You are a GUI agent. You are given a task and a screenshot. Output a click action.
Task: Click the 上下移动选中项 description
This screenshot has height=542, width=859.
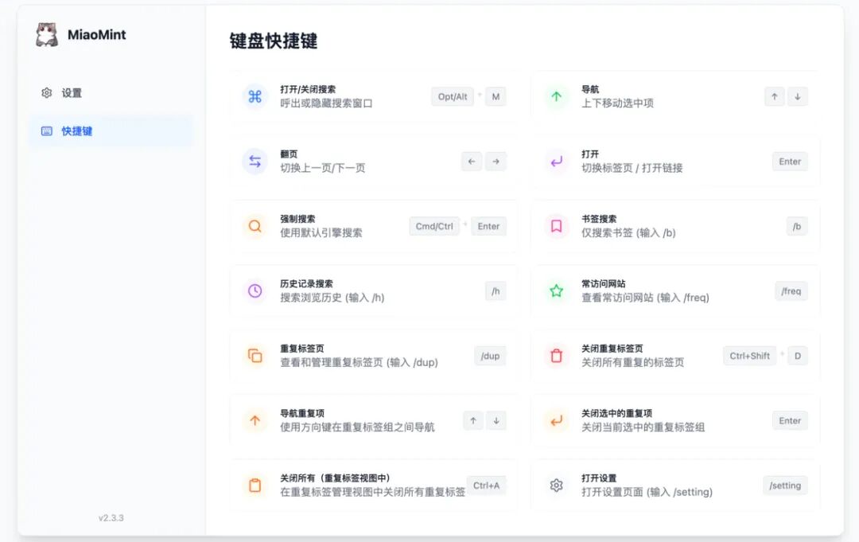tap(617, 103)
